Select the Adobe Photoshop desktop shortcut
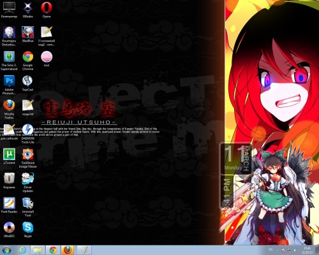This screenshot has height=255, width=319. [9, 85]
